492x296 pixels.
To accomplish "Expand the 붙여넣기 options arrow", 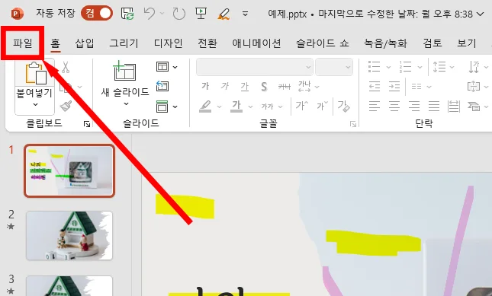I will [35, 104].
